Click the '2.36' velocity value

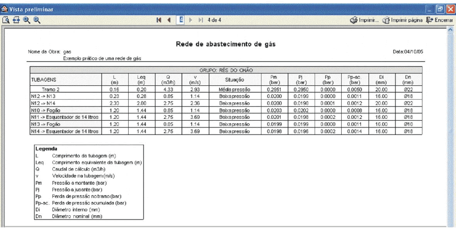tap(195, 103)
